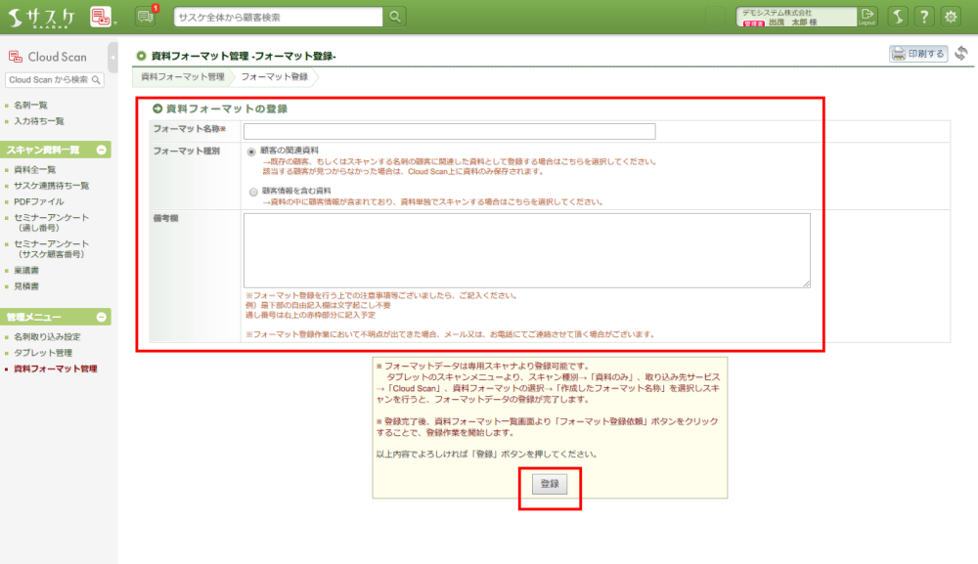Open the help question mark icon
Image resolution: width=978 pixels, height=564 pixels.
(x=923, y=17)
